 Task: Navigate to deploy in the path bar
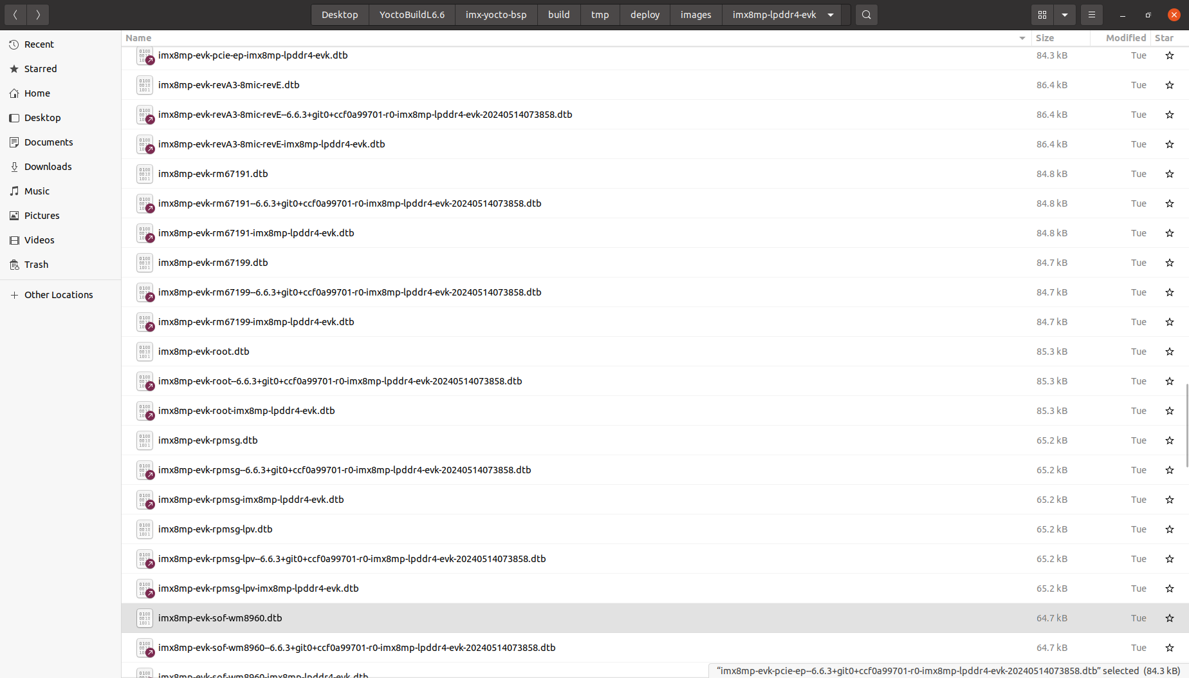point(644,14)
